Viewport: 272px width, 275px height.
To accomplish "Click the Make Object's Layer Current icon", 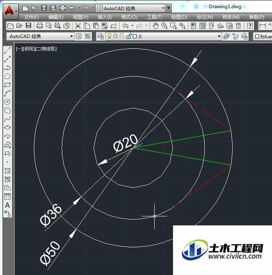I will click(x=226, y=36).
